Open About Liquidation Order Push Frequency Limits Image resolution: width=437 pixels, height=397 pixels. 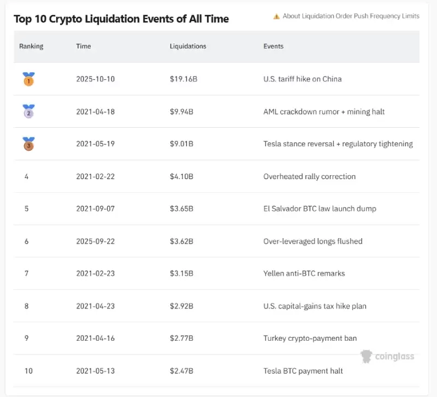pos(351,16)
